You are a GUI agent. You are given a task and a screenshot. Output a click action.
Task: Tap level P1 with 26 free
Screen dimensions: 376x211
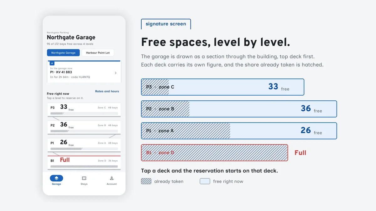pyautogui.click(x=84, y=145)
